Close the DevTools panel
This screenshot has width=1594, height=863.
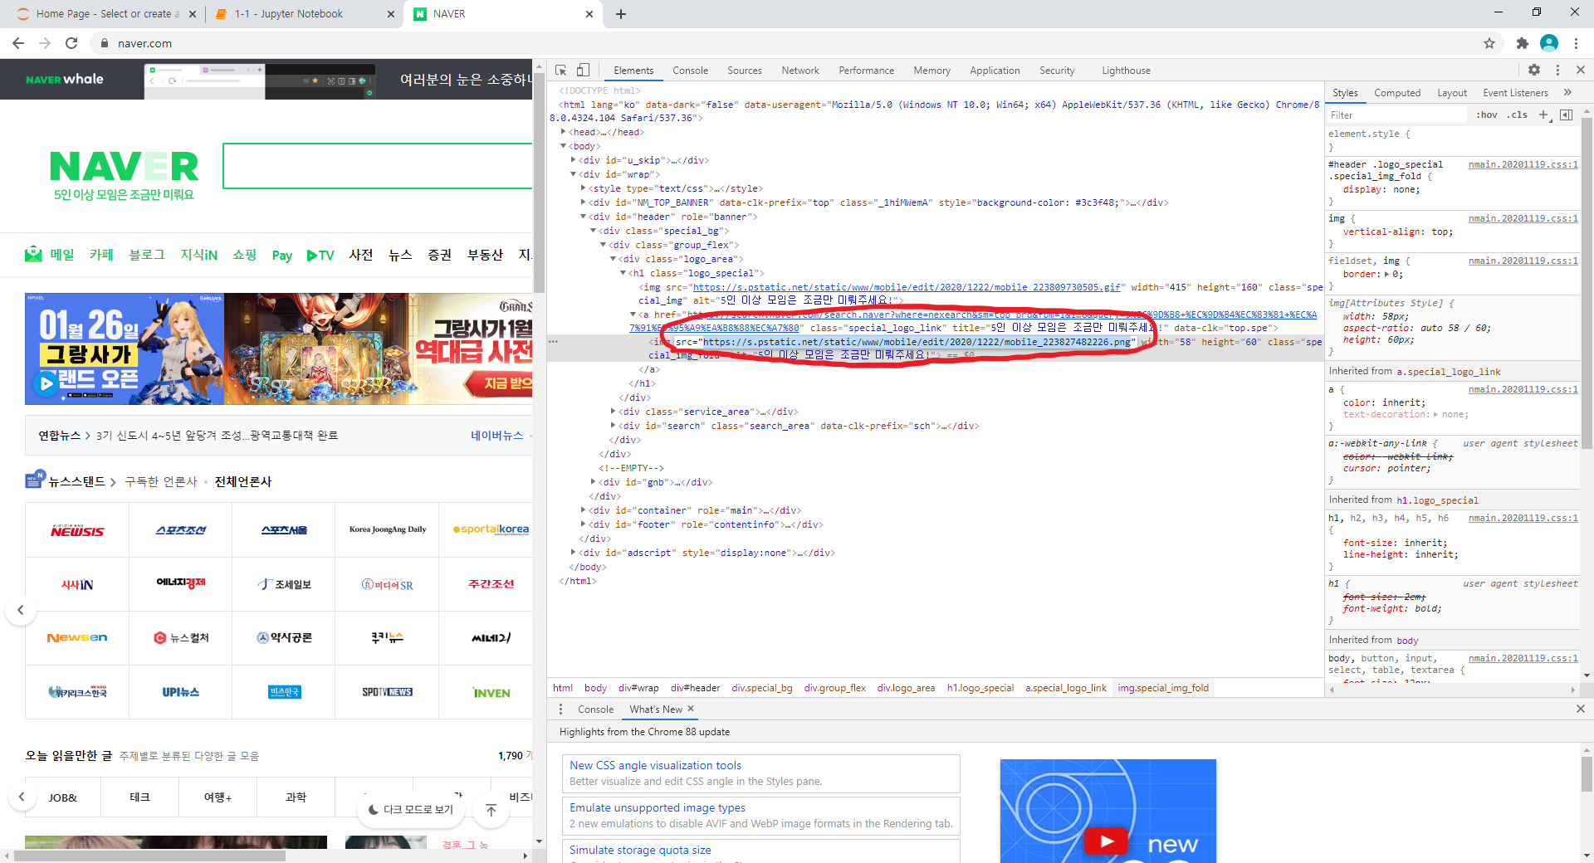click(1581, 71)
